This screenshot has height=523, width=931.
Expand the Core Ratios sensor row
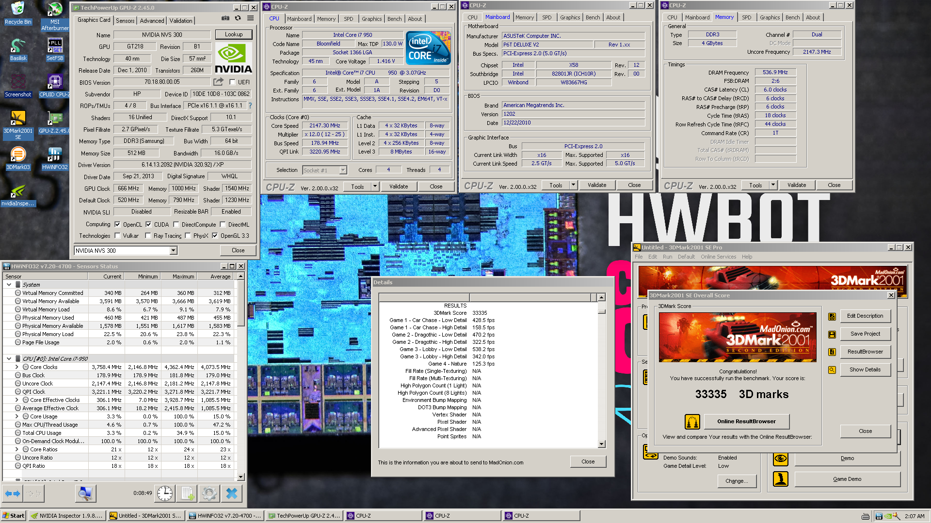coord(17,449)
